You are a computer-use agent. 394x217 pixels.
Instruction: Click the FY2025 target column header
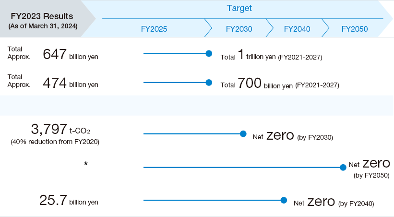coord(154,29)
